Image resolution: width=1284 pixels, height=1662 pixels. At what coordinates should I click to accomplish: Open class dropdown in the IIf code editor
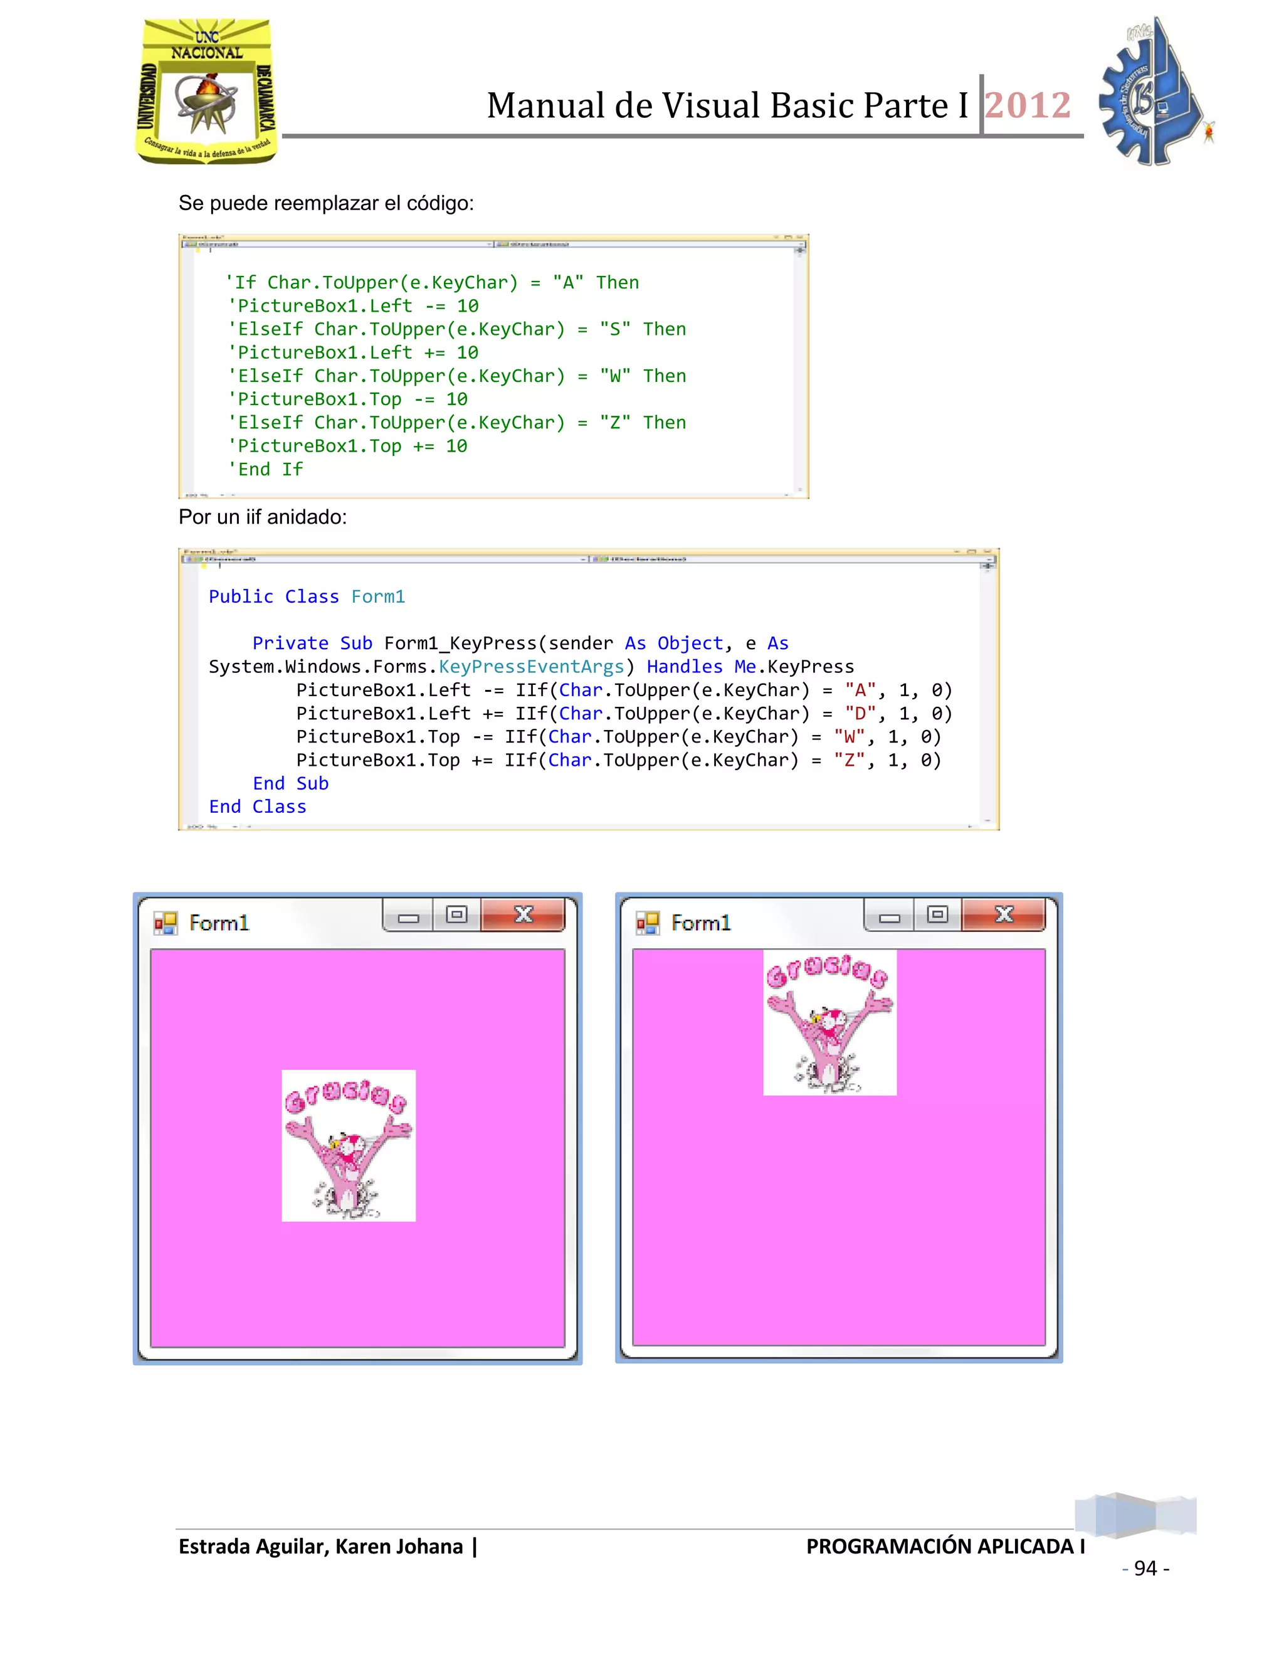click(386, 559)
